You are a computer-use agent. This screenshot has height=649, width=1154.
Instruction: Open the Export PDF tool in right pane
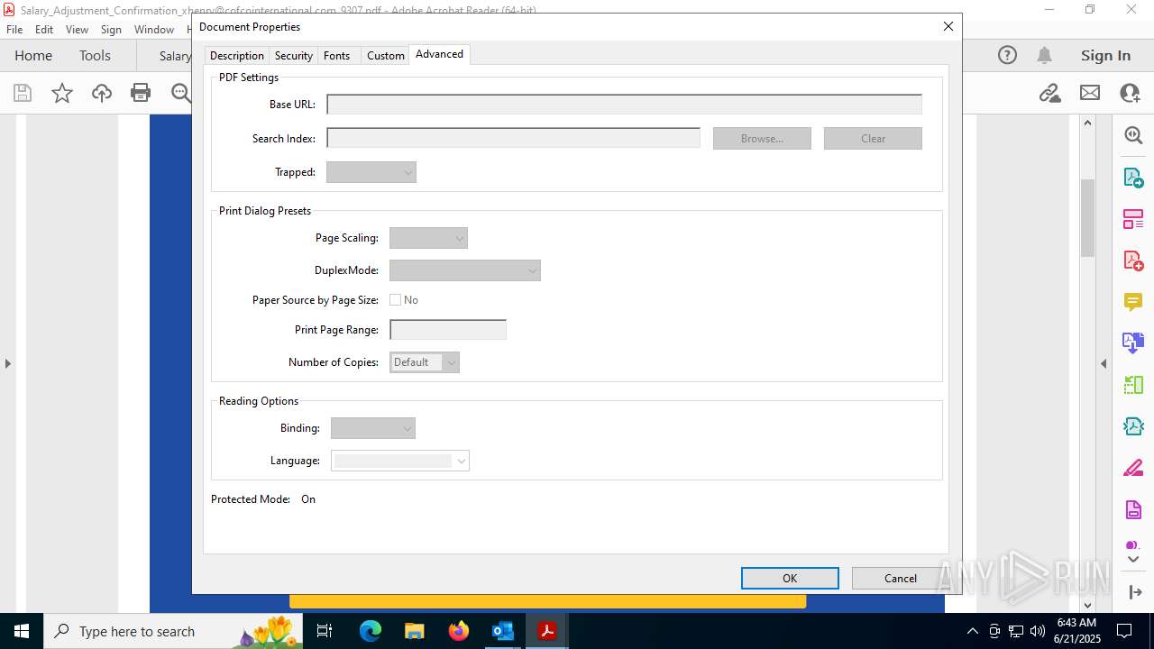1133,178
